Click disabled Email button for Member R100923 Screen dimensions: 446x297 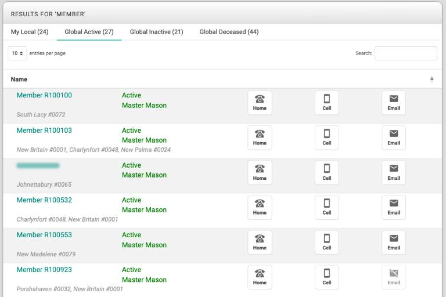[394, 277]
